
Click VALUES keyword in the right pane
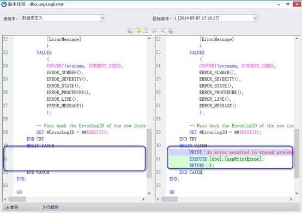(197, 53)
